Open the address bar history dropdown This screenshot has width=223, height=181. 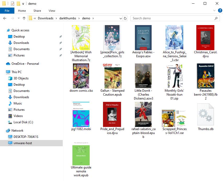[121, 18]
